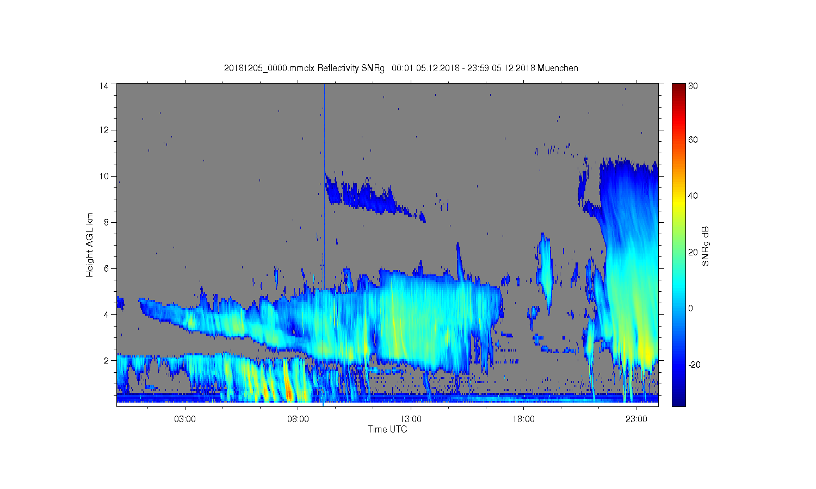Click the 03:00 time tick label
The width and height of the screenshot is (816, 489).
point(185,419)
